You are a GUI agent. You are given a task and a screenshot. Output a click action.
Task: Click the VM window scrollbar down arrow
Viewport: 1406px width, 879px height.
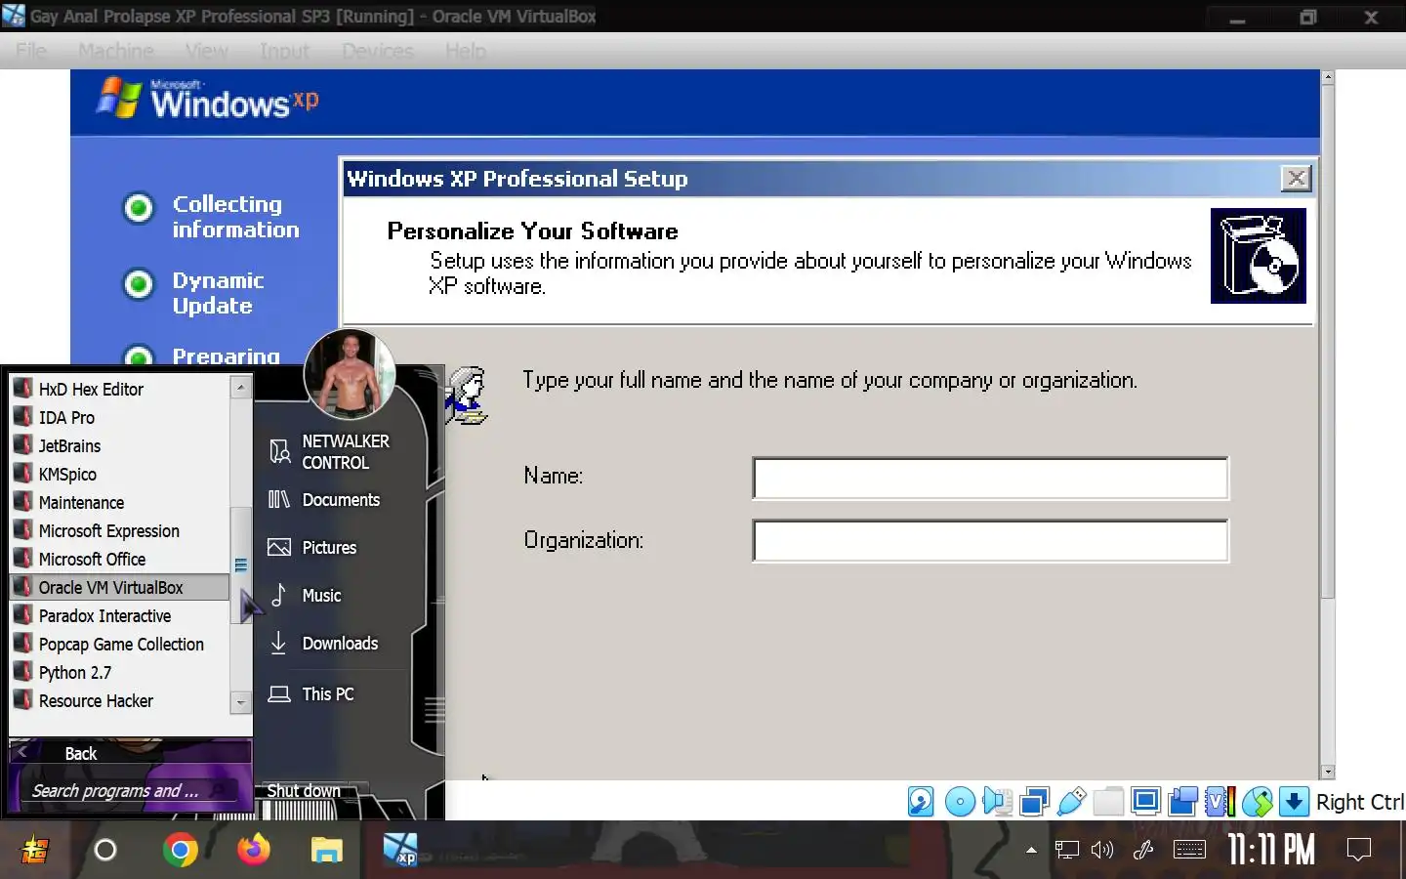1327,772
